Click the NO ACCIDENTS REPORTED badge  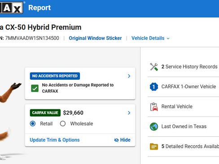pyautogui.click(x=55, y=76)
